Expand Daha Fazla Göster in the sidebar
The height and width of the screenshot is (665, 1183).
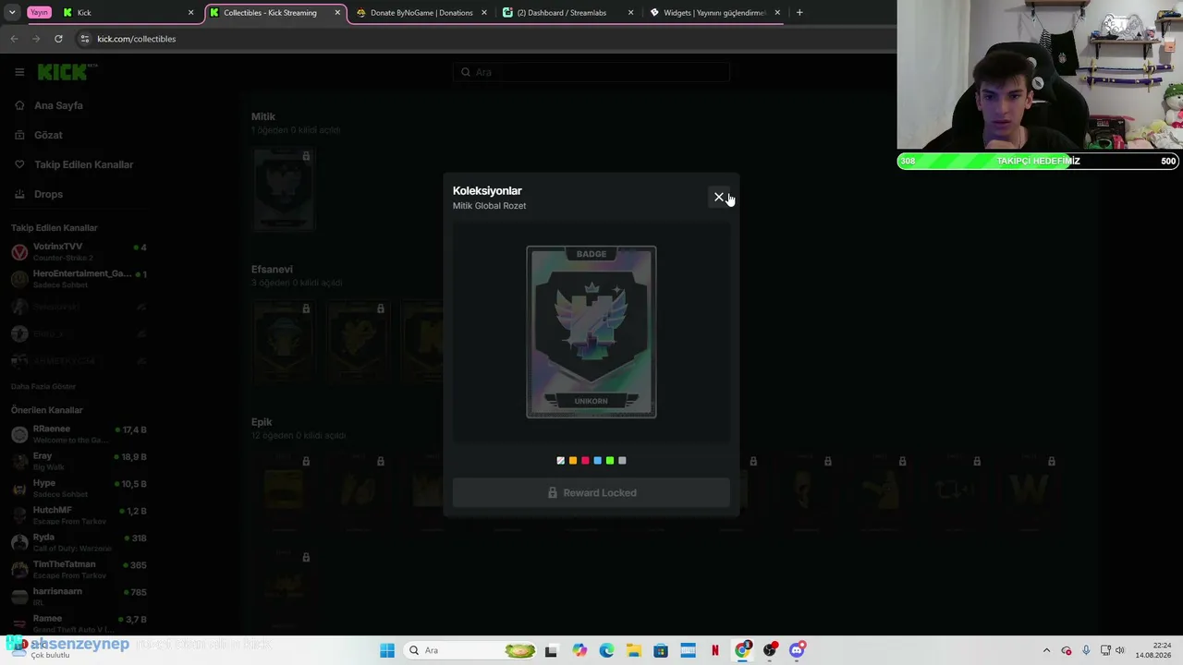coord(43,386)
